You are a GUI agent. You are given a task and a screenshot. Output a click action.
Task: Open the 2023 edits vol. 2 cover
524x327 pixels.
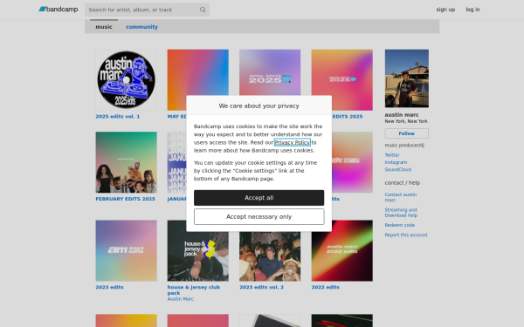[x=270, y=256]
